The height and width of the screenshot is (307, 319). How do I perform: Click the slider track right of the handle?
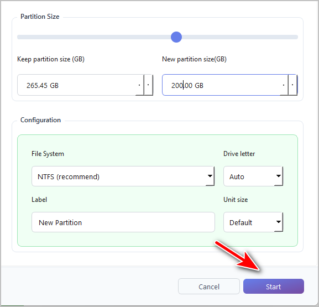240,37
